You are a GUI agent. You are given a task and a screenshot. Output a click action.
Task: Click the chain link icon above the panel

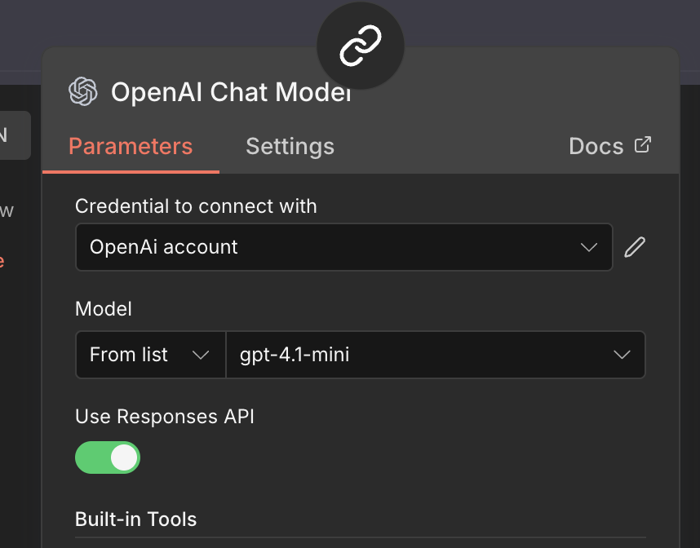361,46
